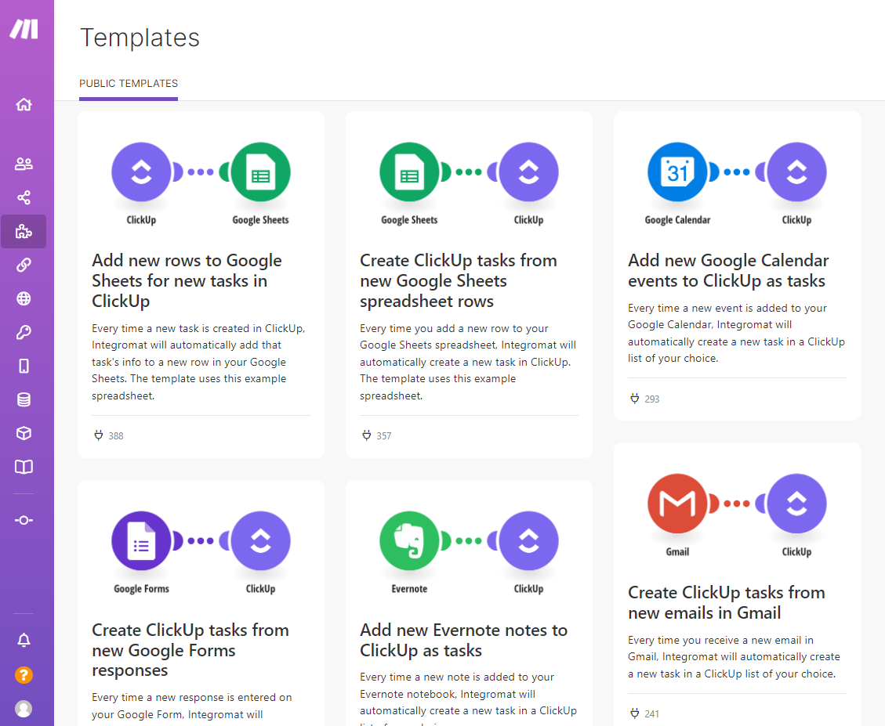Open the user profile avatar
885x726 pixels.
point(24,708)
